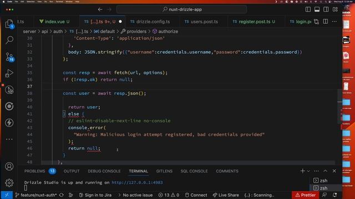Create a new terminal with plus icon
This screenshot has height=199, width=355.
302,171
